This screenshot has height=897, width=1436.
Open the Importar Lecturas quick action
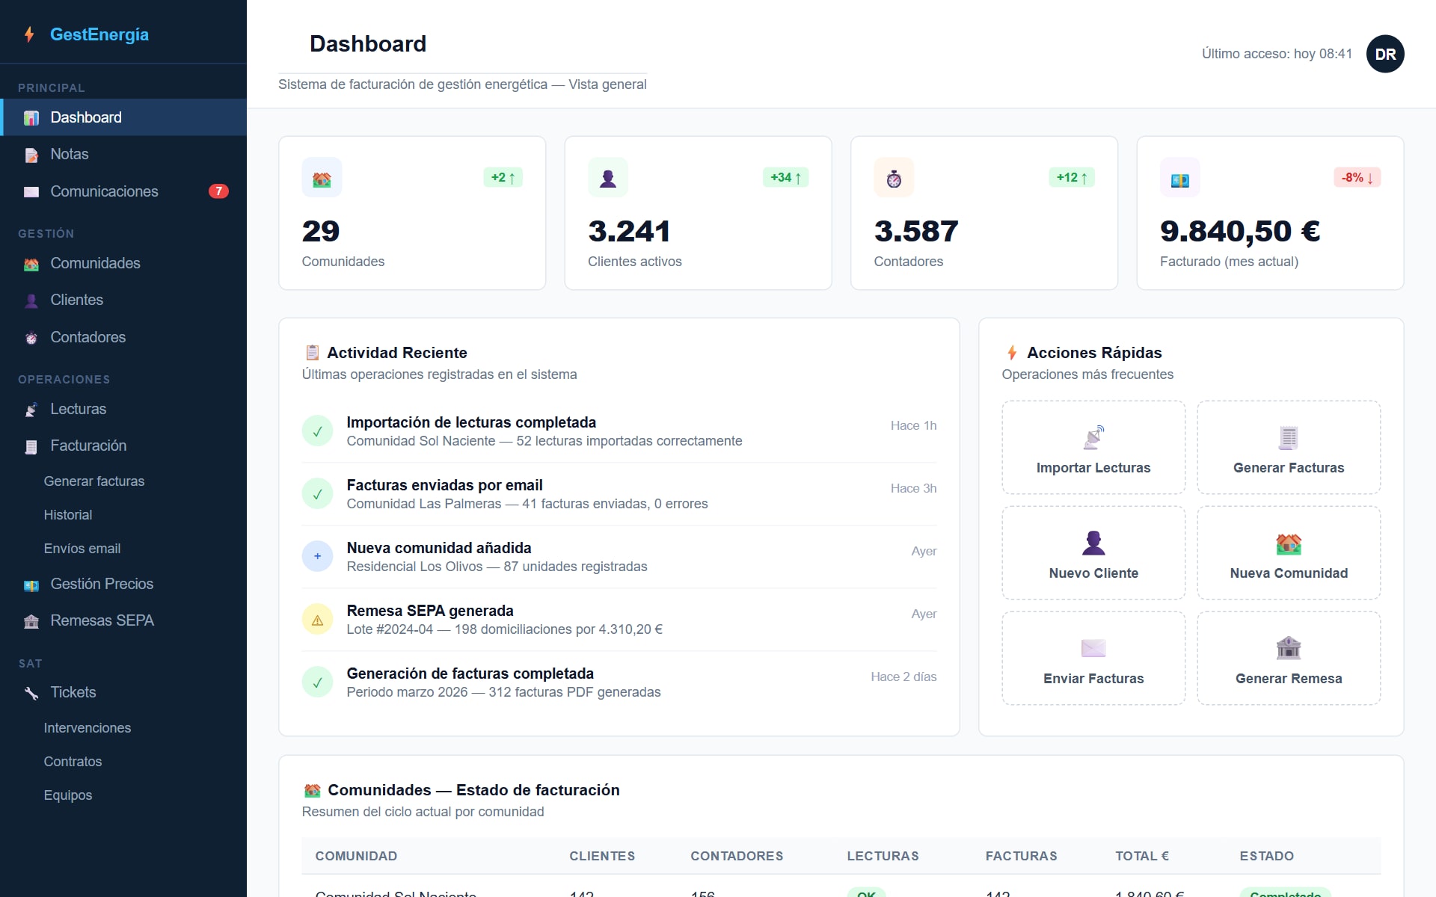(1093, 447)
